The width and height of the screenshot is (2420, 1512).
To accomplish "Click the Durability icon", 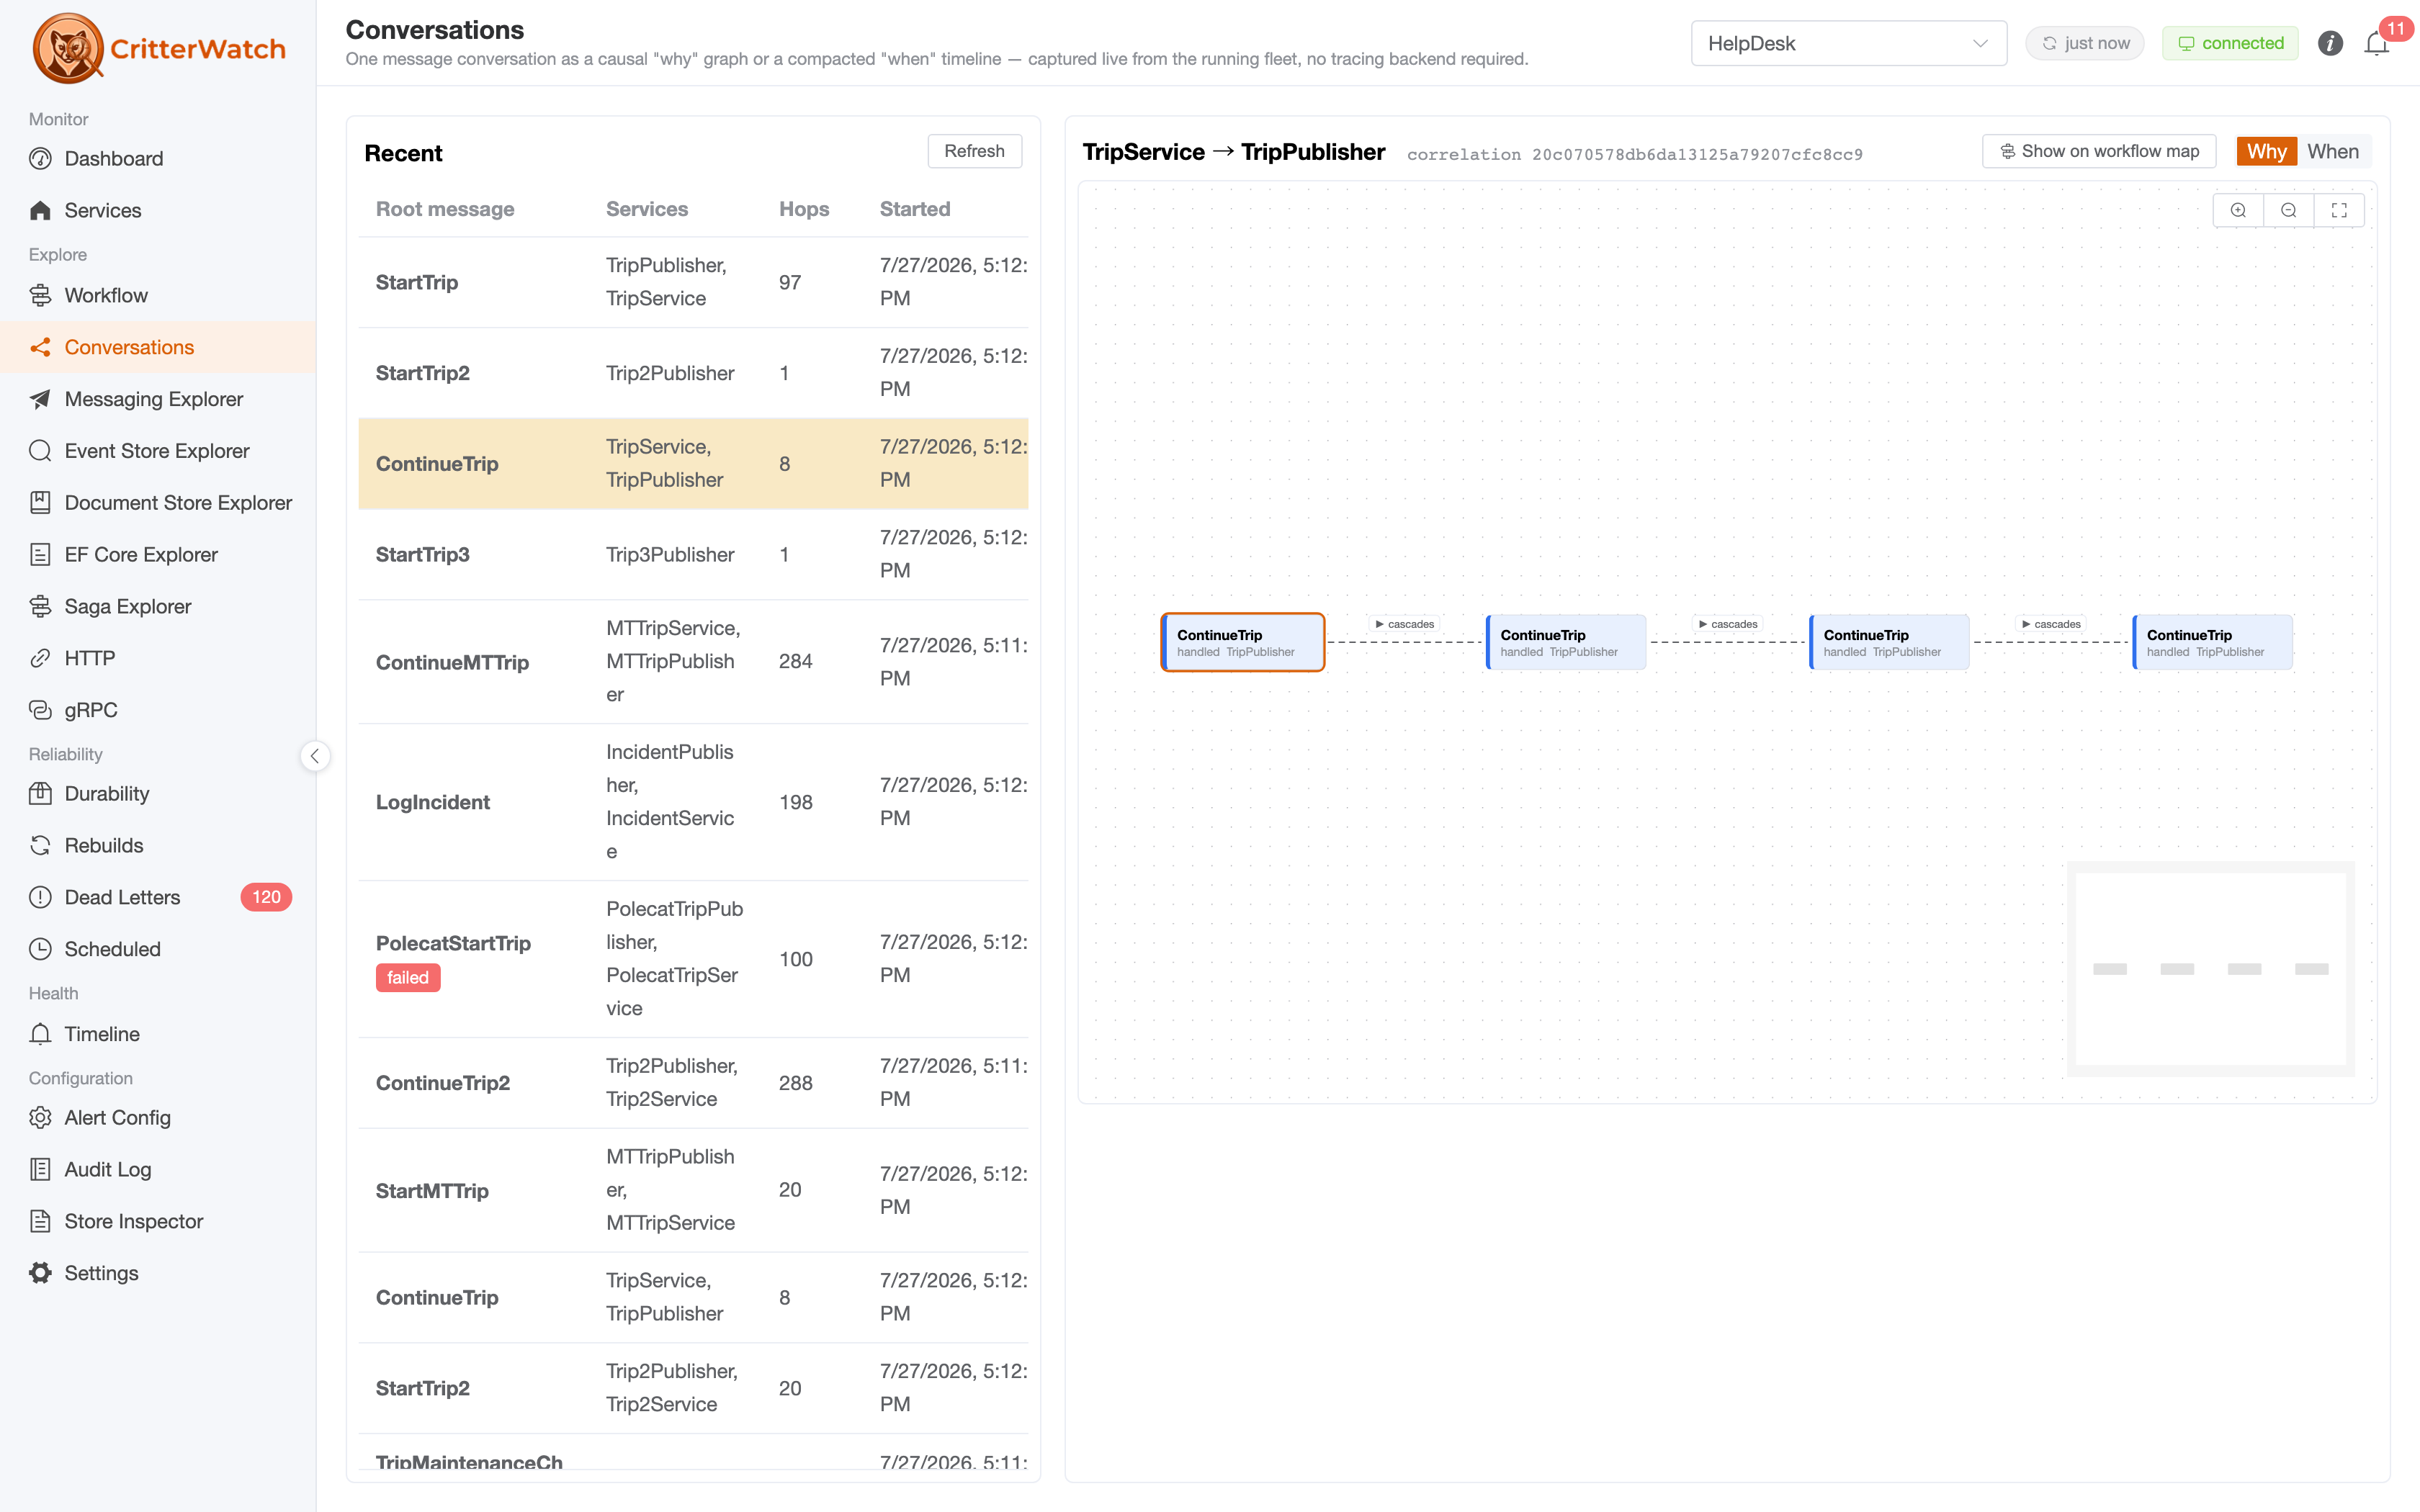I will point(40,794).
